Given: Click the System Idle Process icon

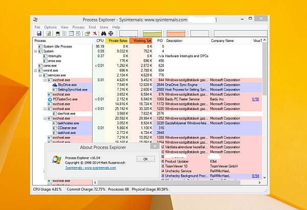Looking at the screenshot, I should point(40,46).
